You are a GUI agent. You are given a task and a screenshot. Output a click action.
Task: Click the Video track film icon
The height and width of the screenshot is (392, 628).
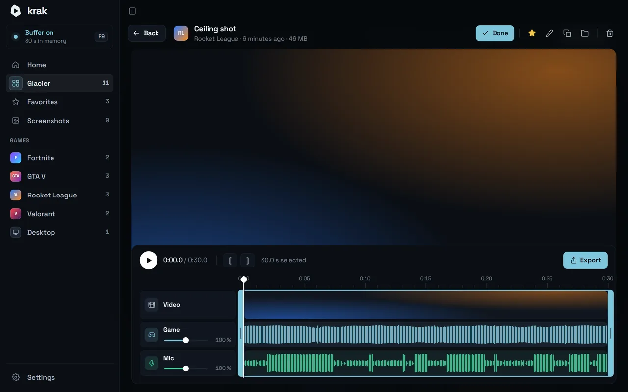(152, 305)
